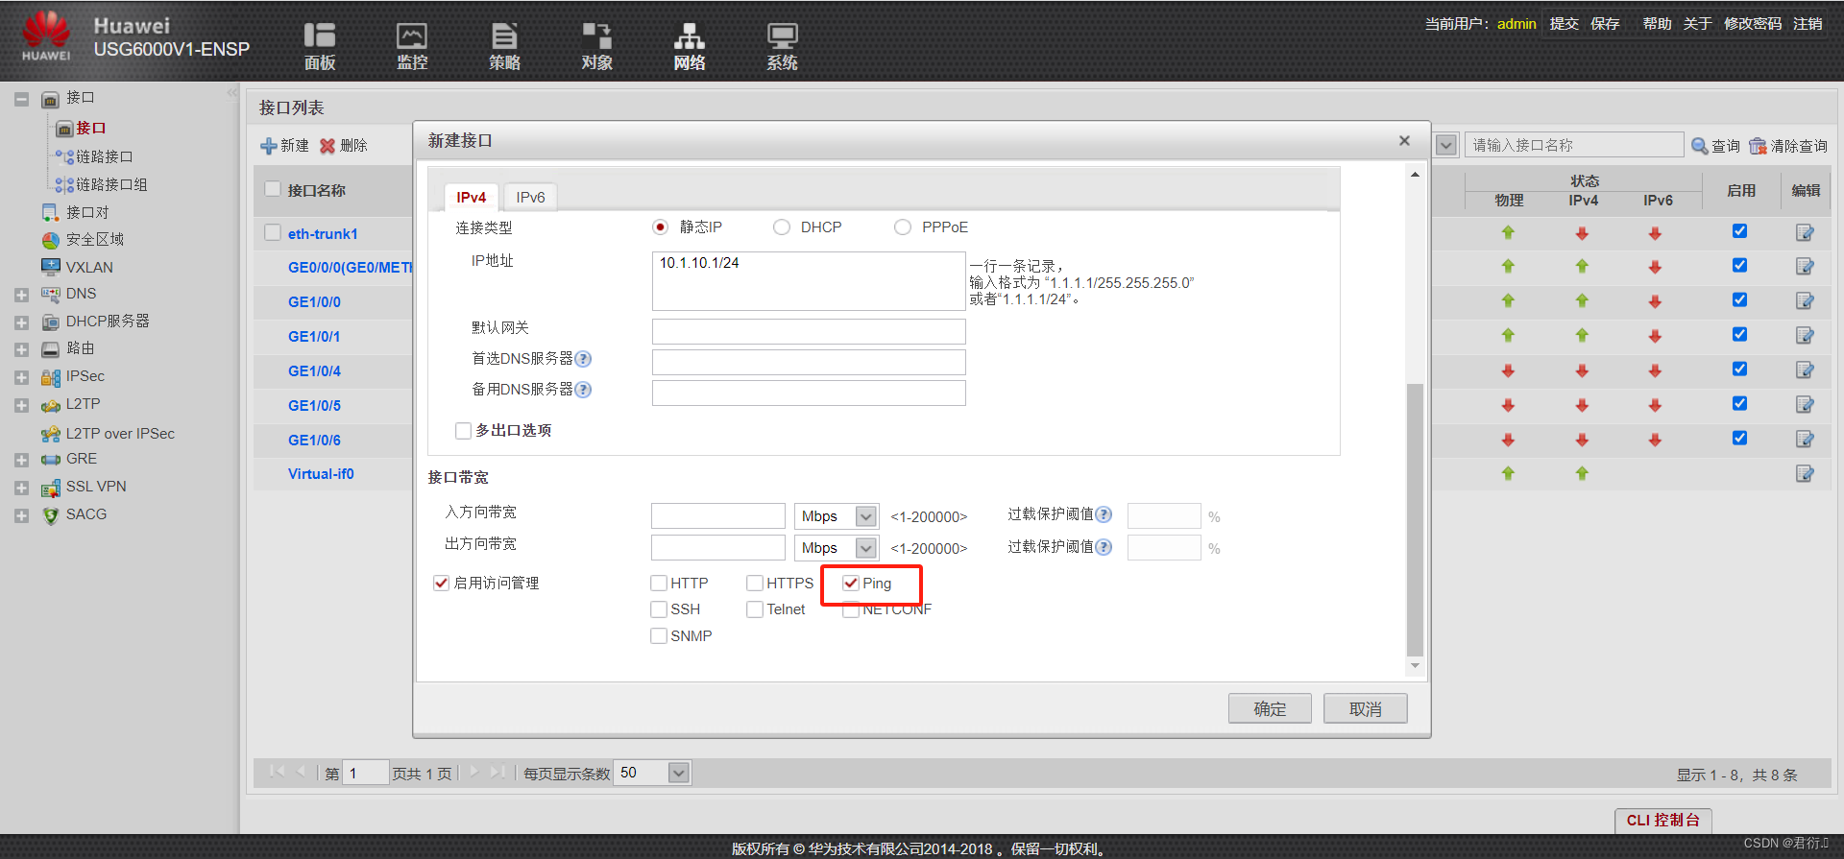The width and height of the screenshot is (1844, 859).
Task: Click the 新建 plus icon
Action: pyautogui.click(x=269, y=146)
